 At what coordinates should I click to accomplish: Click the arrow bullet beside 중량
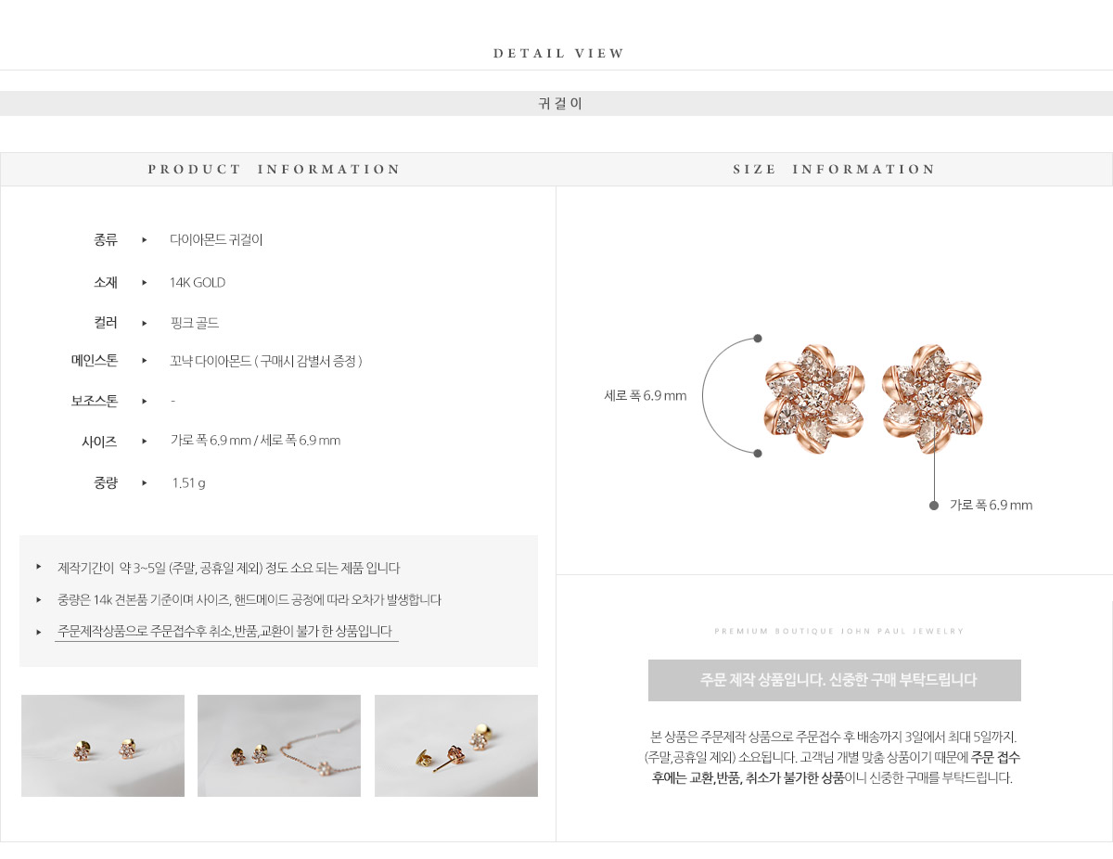tap(145, 482)
